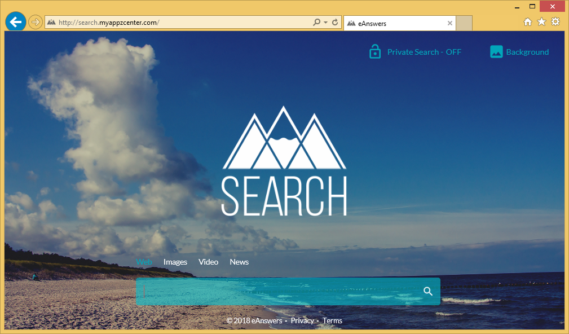The width and height of the screenshot is (569, 334).
Task: Refresh the page with the reload icon
Action: pos(335,22)
